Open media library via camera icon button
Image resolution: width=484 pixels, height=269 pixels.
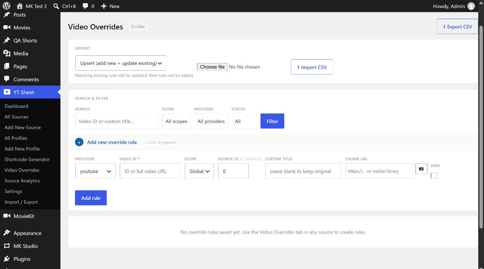[x=421, y=169]
